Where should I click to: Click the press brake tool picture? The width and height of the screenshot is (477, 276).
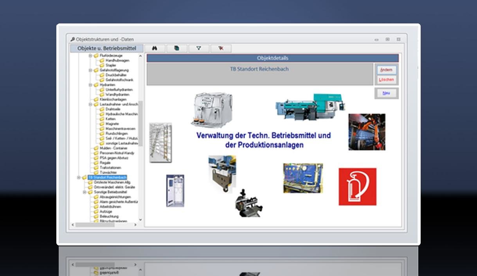pos(222,174)
